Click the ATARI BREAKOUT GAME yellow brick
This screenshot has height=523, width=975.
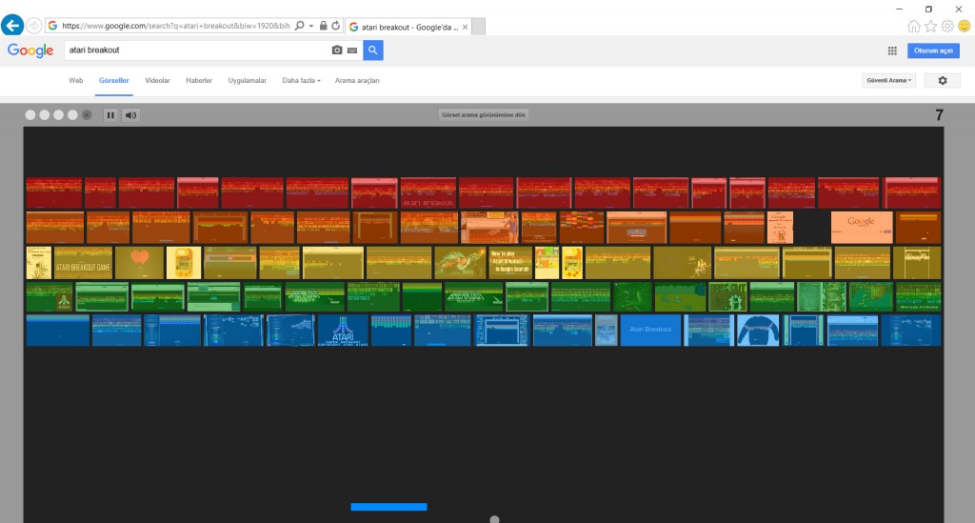click(x=84, y=263)
